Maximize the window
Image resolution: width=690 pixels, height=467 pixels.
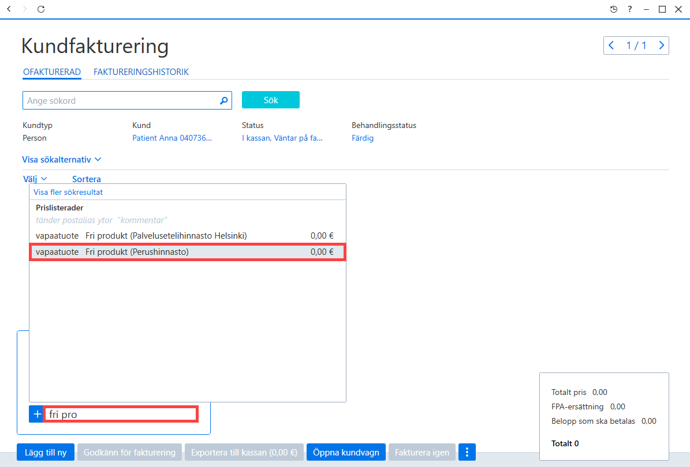[662, 9]
